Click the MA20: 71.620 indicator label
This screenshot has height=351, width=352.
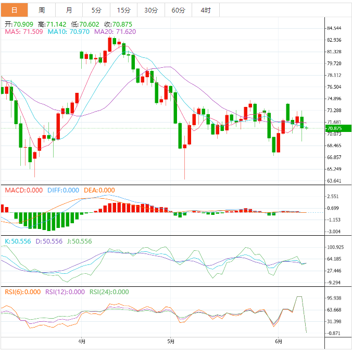pyautogui.click(x=115, y=32)
